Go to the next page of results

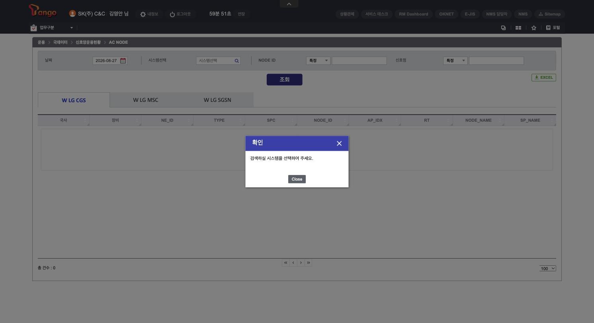301,263
